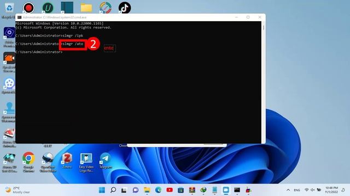The width and height of the screenshot is (350, 196).
Task: Launch the red record-button screen recorder shortcut
Action: click(28, 8)
